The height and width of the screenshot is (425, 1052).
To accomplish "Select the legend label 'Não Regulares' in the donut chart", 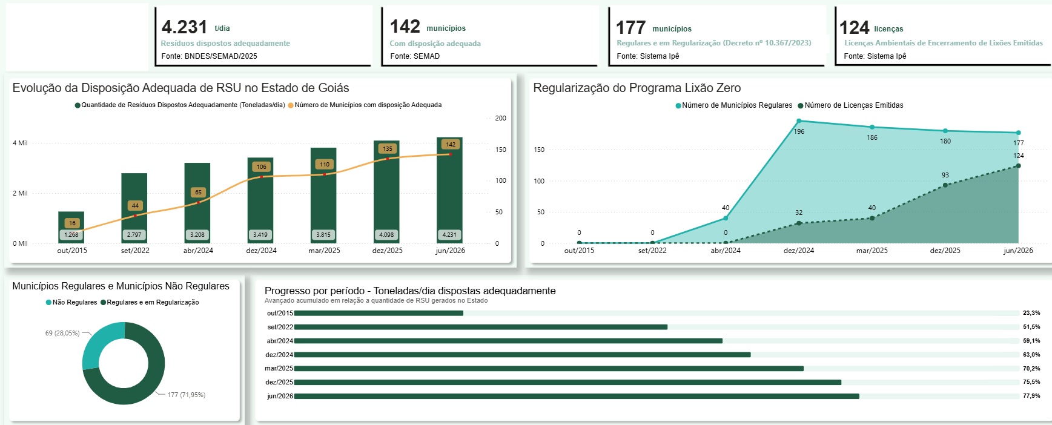I will tap(74, 302).
